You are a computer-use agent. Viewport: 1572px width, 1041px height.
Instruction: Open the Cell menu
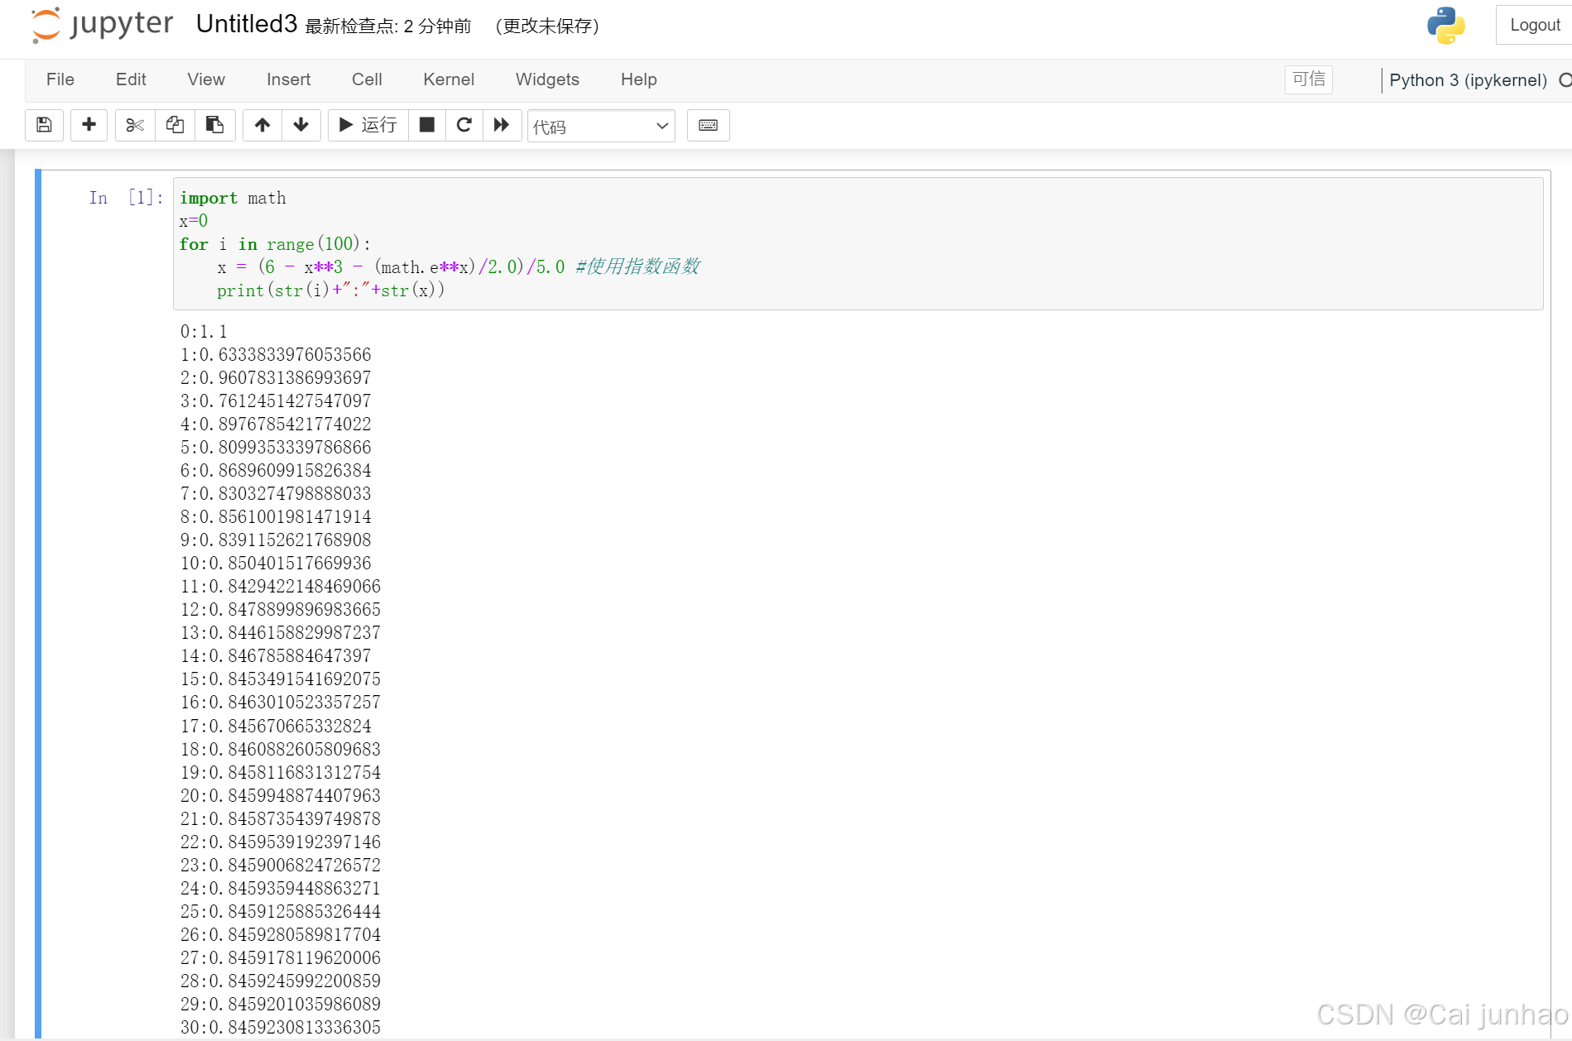[x=367, y=79]
